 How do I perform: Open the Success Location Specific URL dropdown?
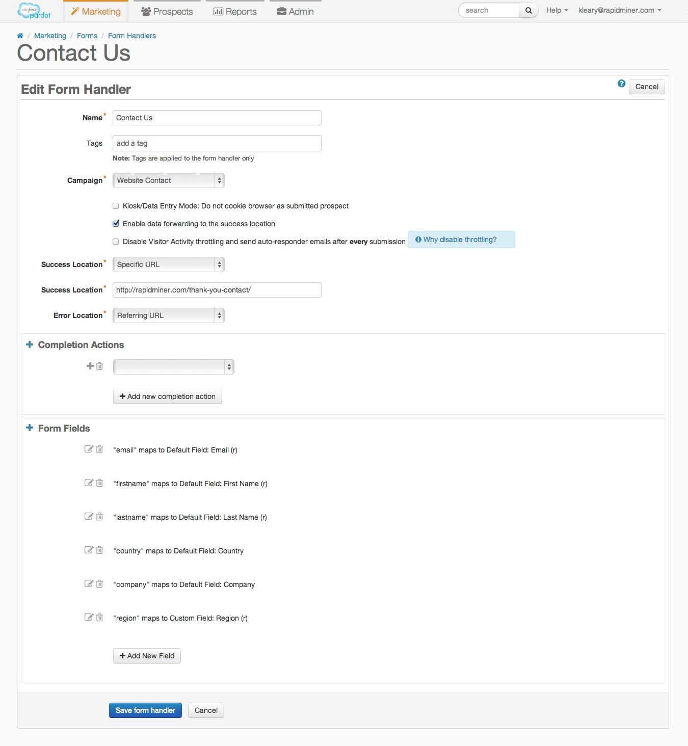(169, 264)
